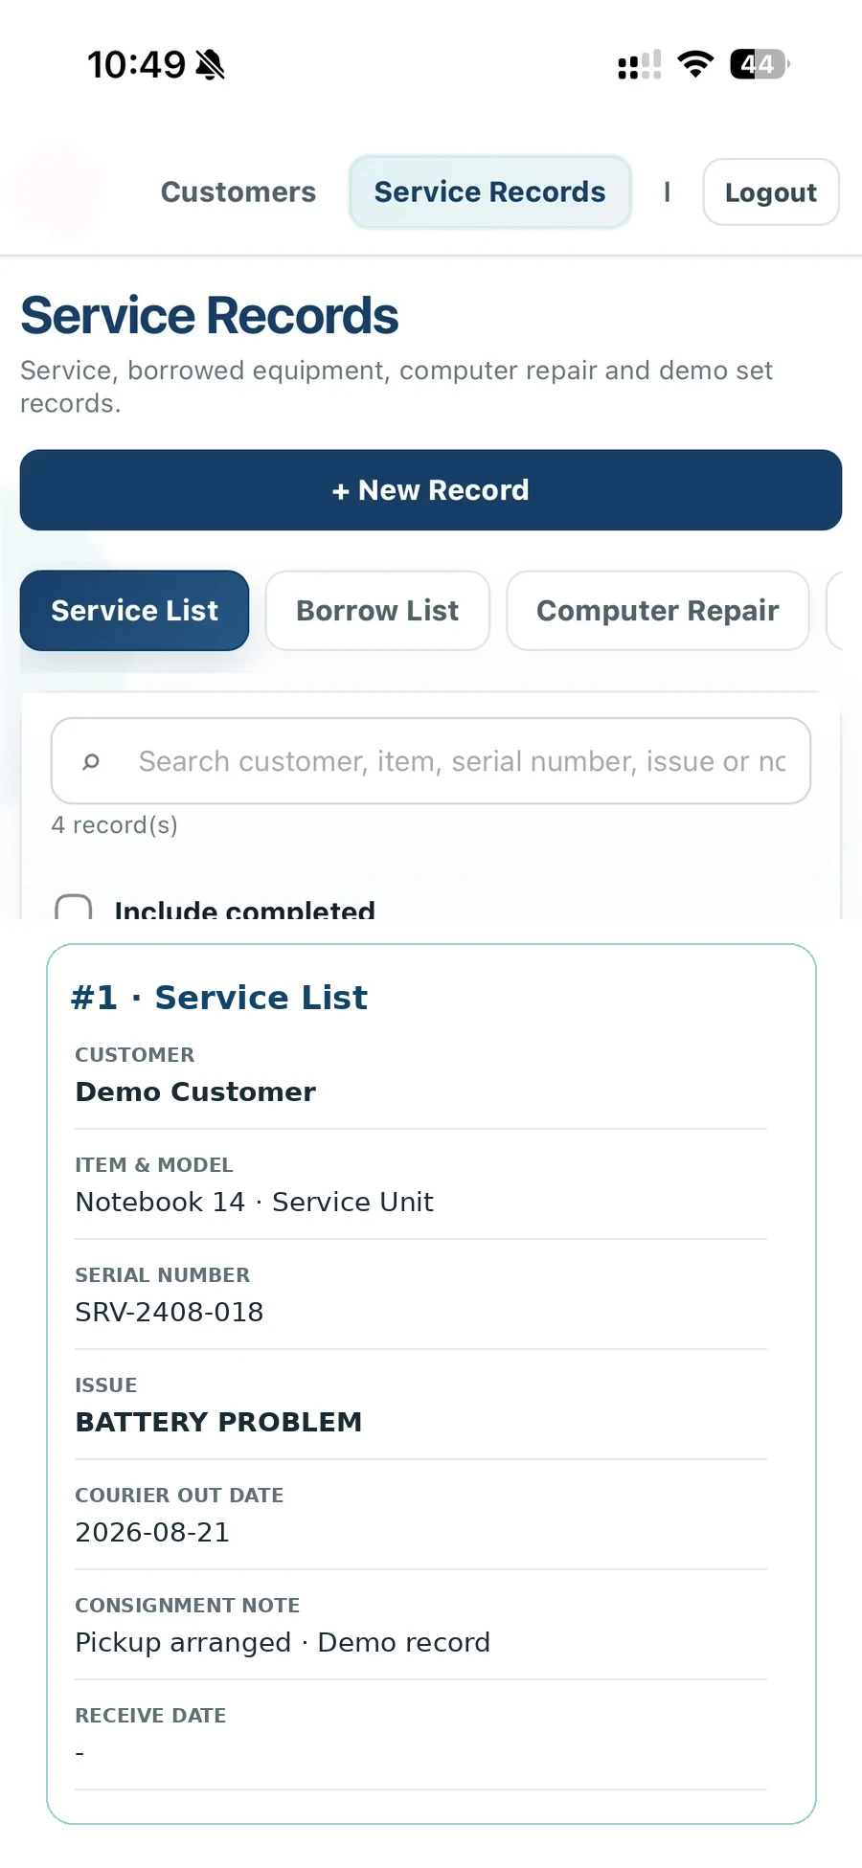The width and height of the screenshot is (862, 1868).
Task: Click the Include completed label text
Action: [245, 910]
